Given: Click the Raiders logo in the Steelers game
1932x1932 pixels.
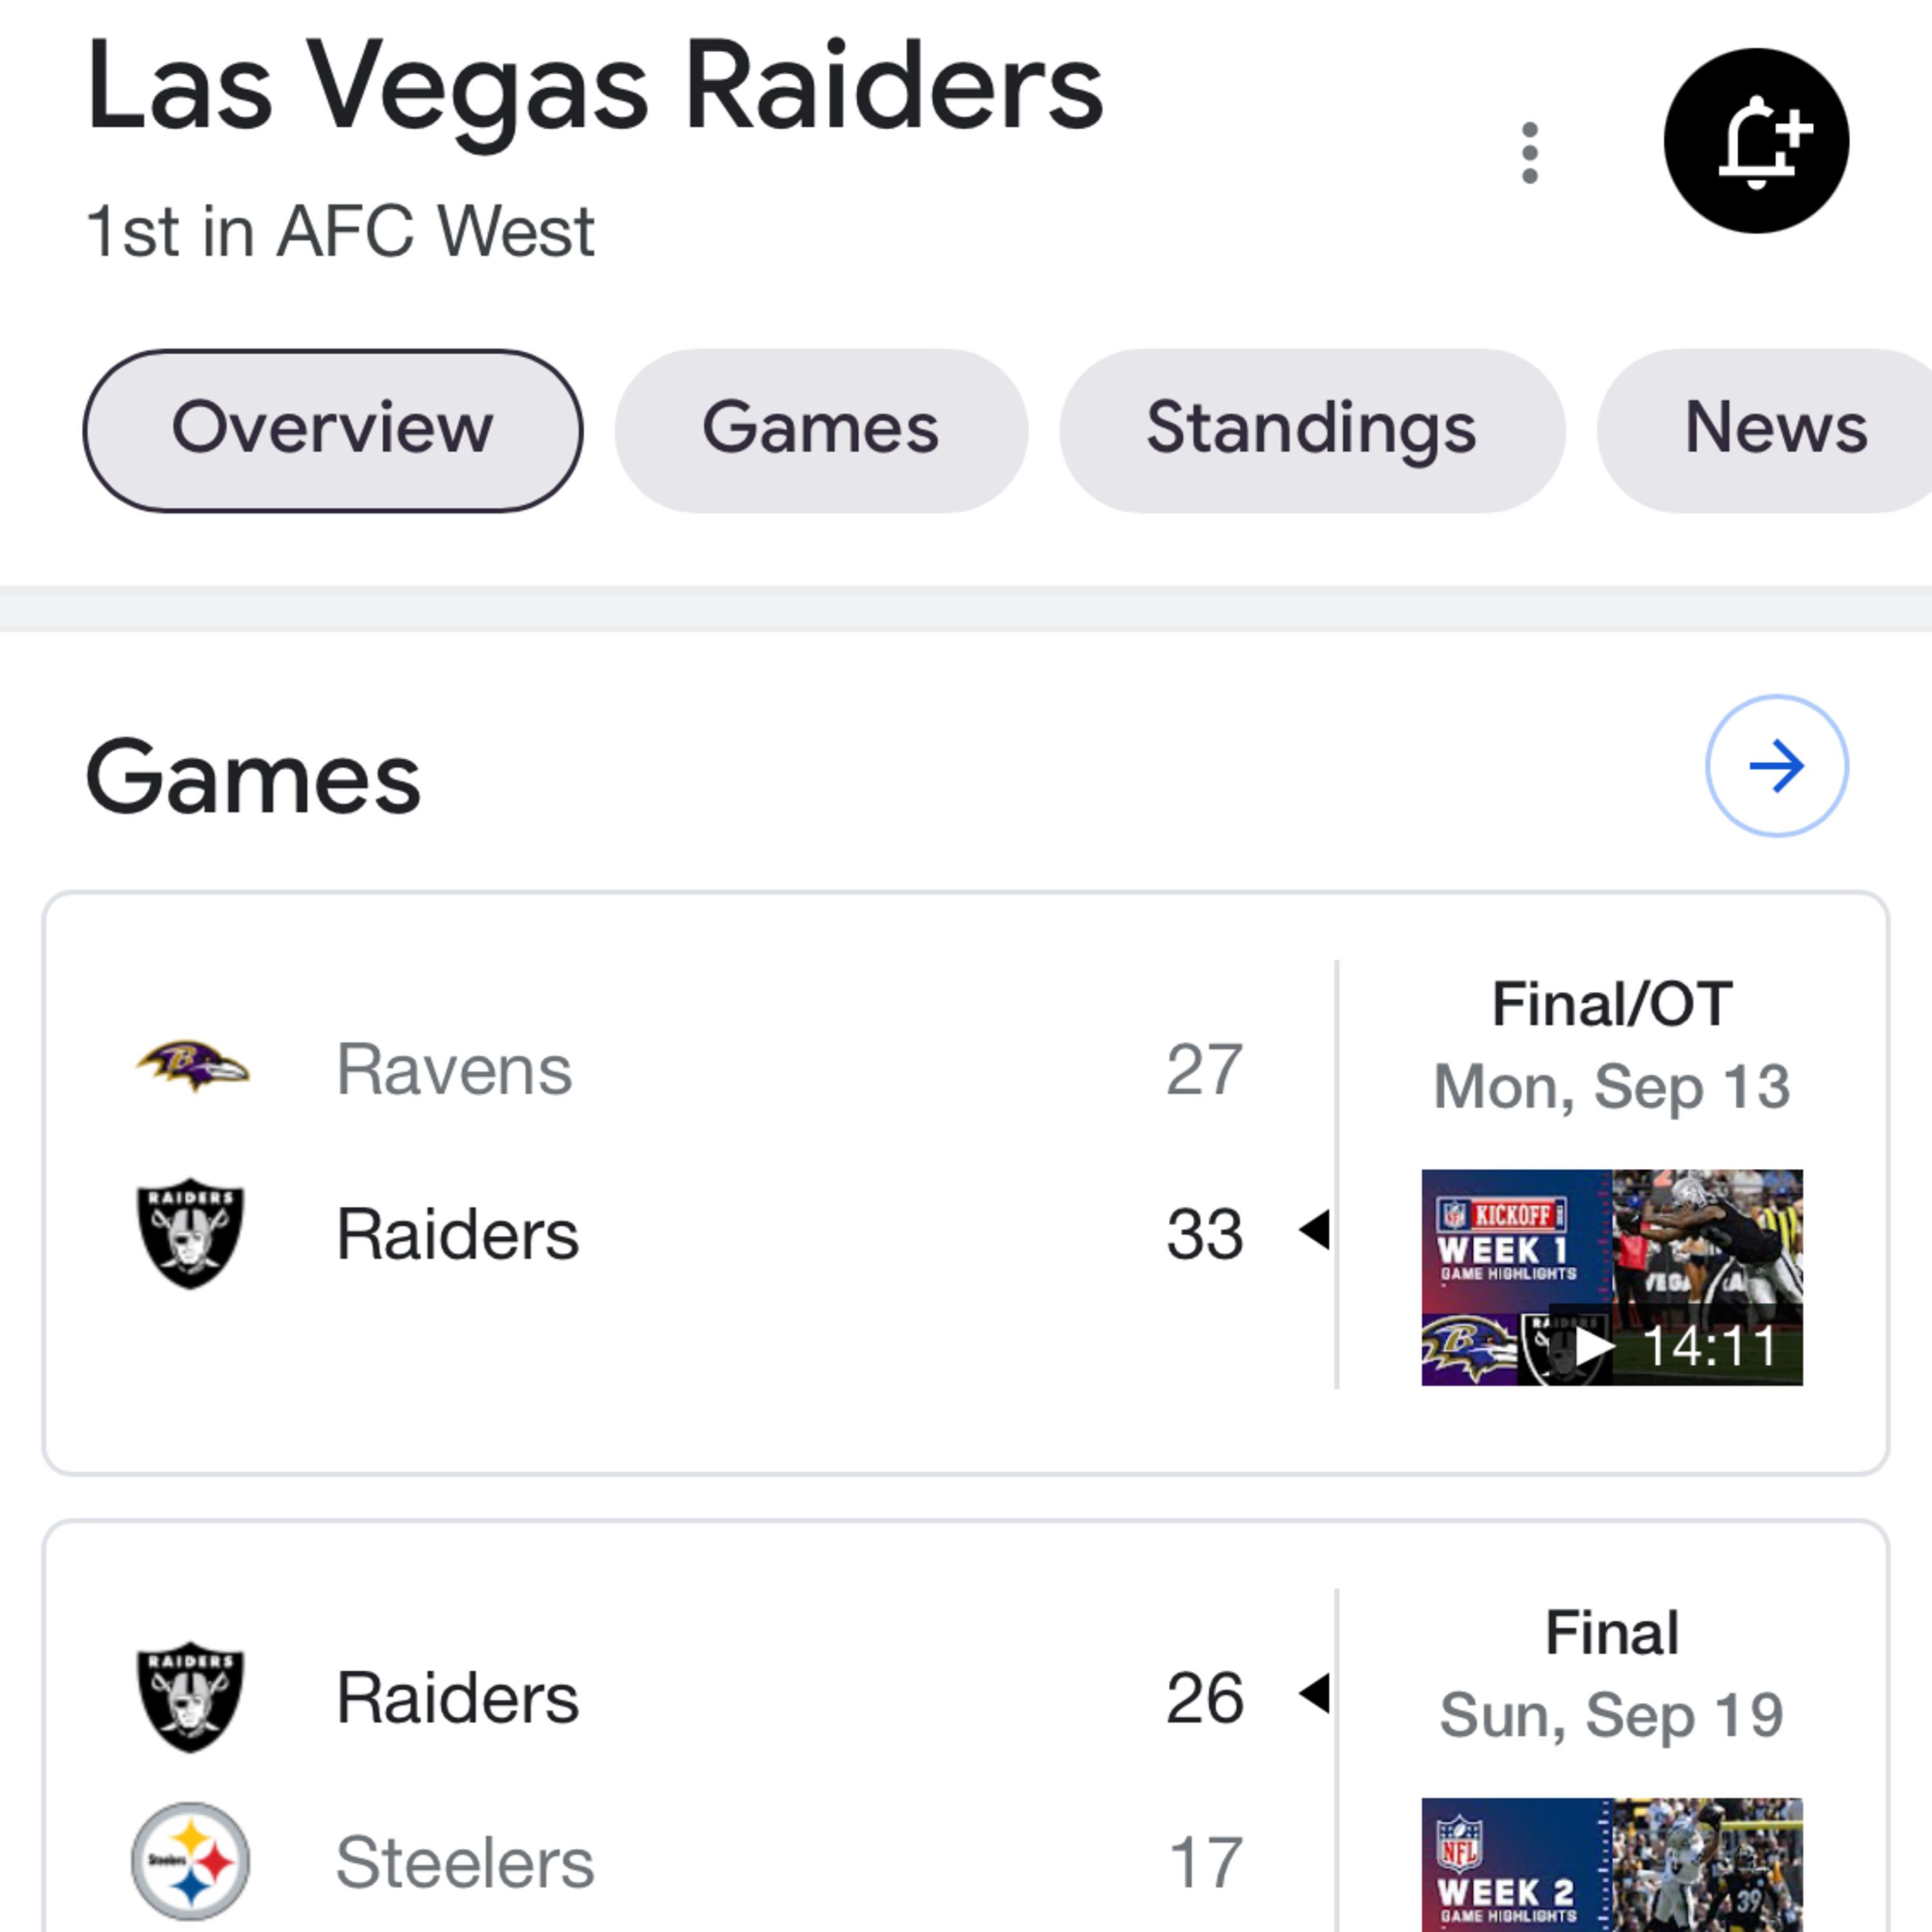Looking at the screenshot, I should [190, 1697].
